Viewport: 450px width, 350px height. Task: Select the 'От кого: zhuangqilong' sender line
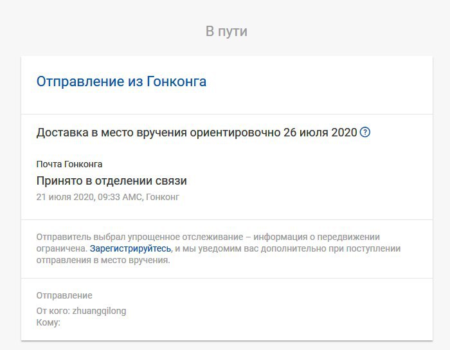pos(81,311)
